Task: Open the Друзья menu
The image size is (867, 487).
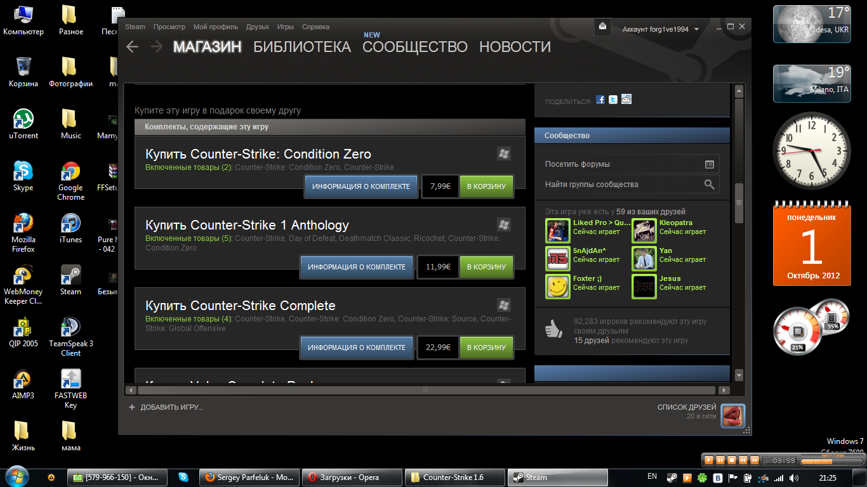Action: click(257, 27)
